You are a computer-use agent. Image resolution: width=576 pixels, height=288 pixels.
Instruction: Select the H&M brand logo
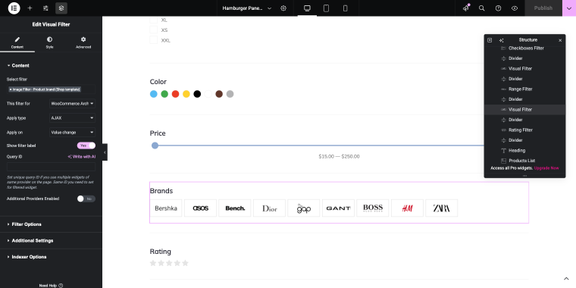point(407,208)
